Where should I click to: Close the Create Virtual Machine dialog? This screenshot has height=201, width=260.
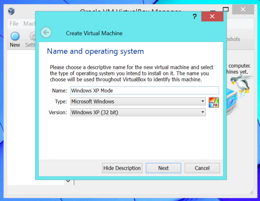(212, 16)
